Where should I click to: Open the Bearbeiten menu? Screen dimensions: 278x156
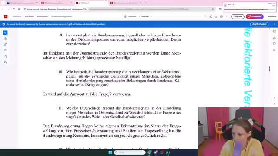pos(29,16)
